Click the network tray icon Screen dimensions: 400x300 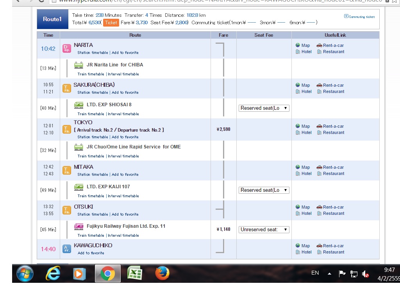coord(354,274)
